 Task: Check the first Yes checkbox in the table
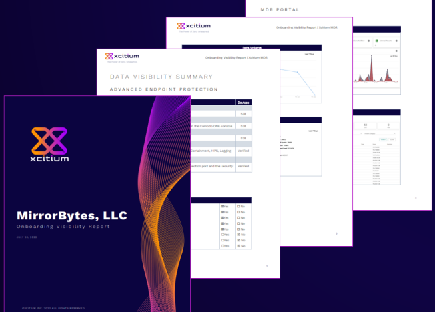[222, 207]
